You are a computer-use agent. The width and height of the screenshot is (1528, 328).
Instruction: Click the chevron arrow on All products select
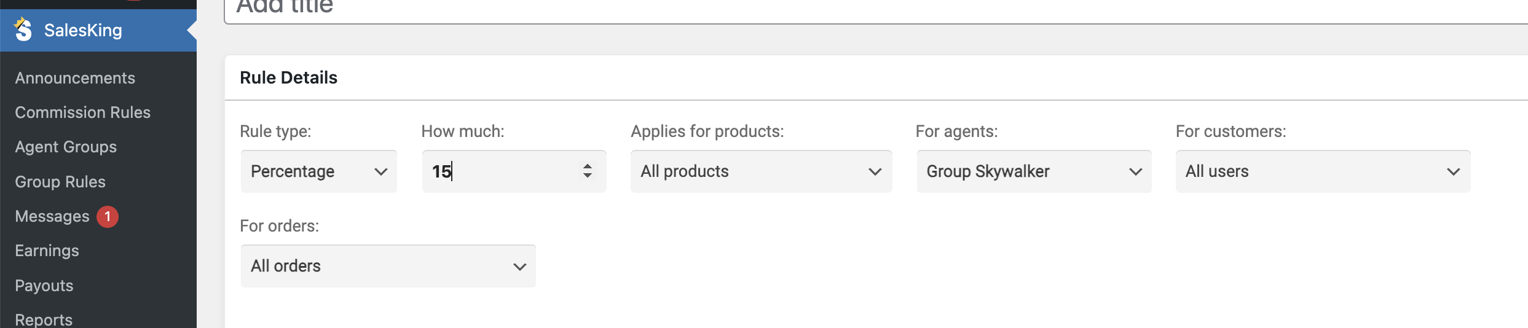pos(875,172)
